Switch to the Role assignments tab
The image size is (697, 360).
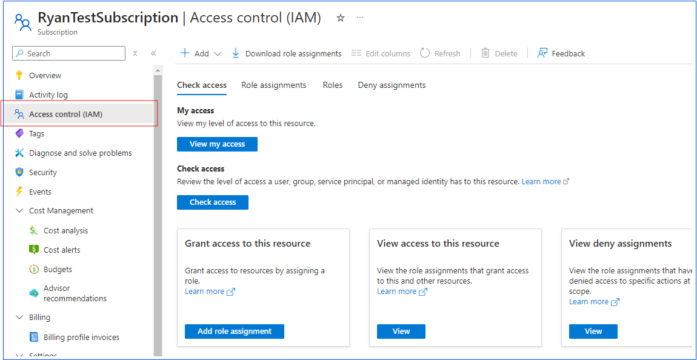point(274,85)
